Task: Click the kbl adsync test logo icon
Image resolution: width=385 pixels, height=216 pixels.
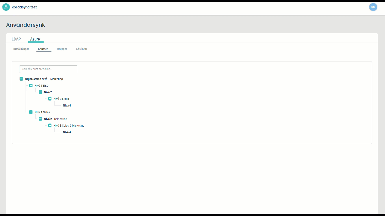Action: (6, 7)
